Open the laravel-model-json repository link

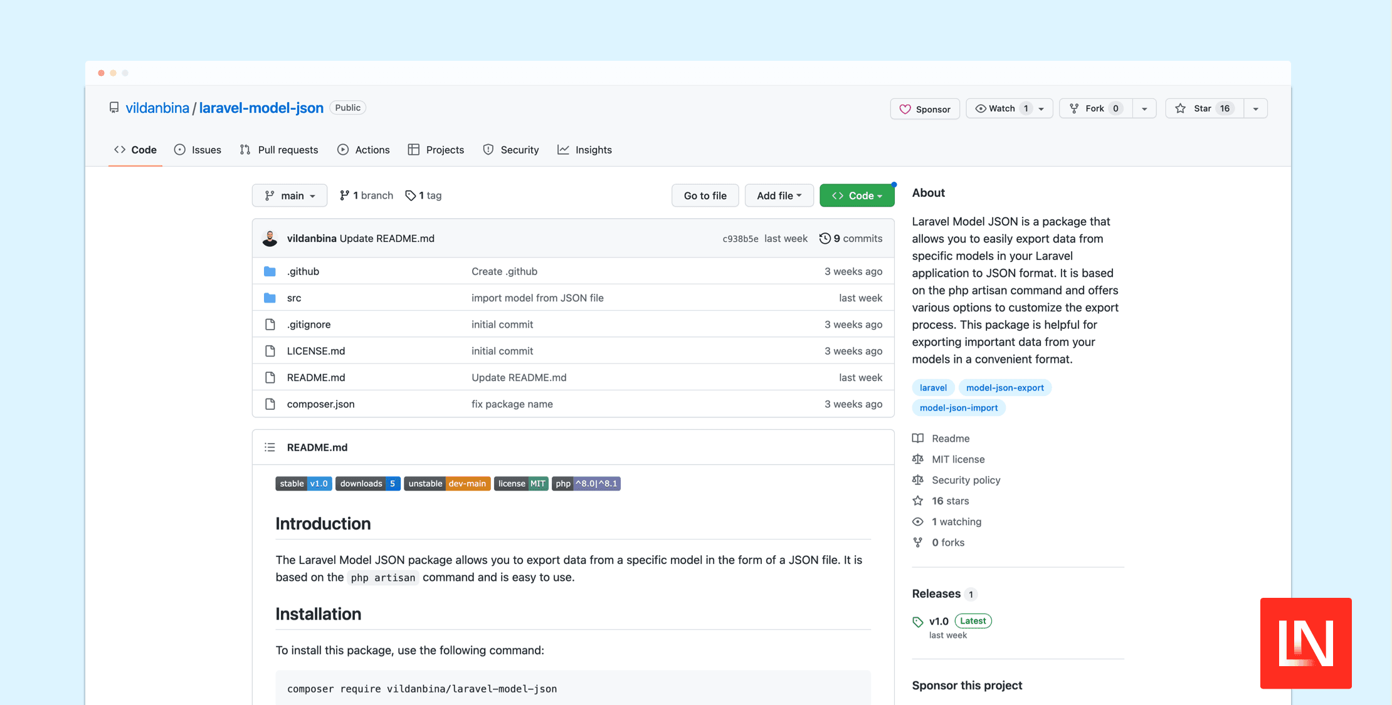point(261,108)
